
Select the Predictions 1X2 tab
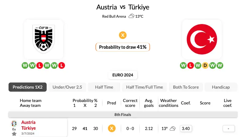click(x=27, y=87)
